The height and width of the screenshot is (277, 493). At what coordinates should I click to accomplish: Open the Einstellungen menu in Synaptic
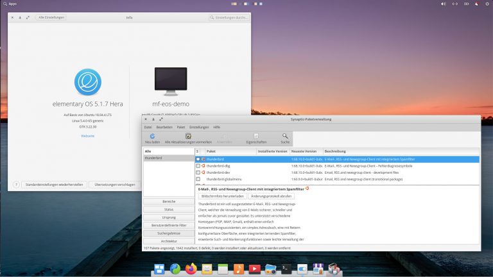pyautogui.click(x=199, y=127)
